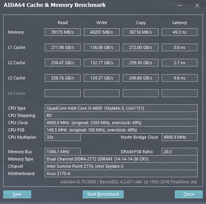Screen dimensions: 206x204
Task: Select the L3 Cache Copy value
Action: pos(141,78)
